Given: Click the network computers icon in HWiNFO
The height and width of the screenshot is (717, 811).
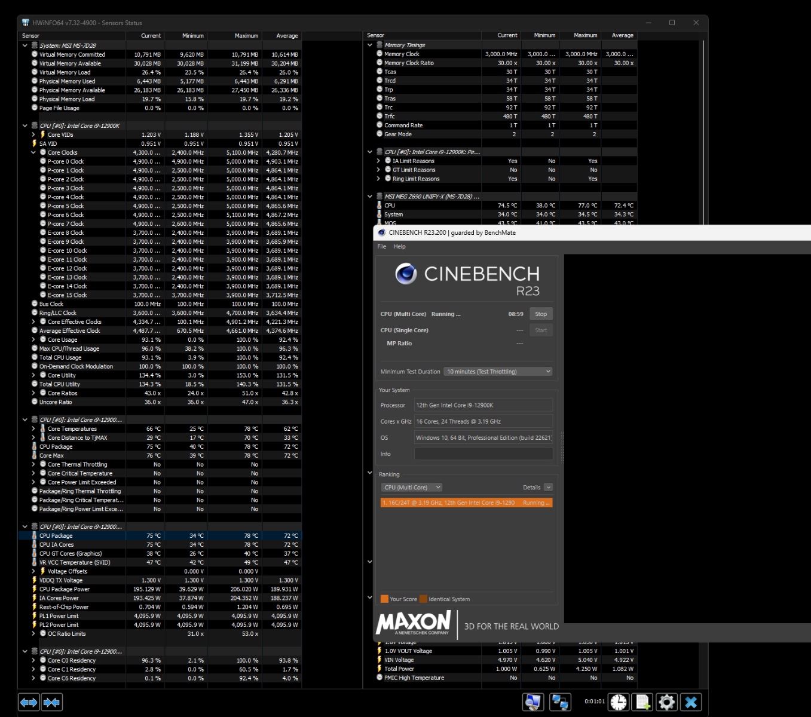Looking at the screenshot, I should pos(560,702).
